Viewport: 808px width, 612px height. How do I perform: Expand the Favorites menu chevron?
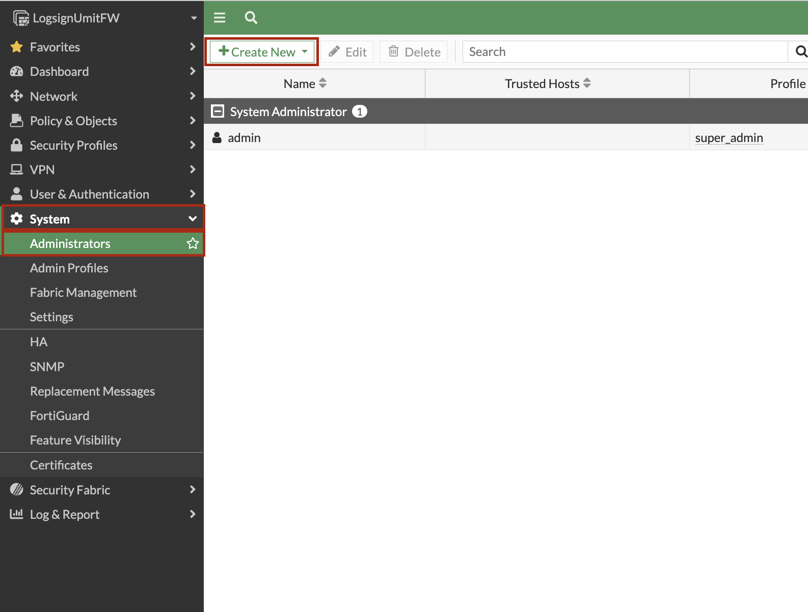point(193,46)
